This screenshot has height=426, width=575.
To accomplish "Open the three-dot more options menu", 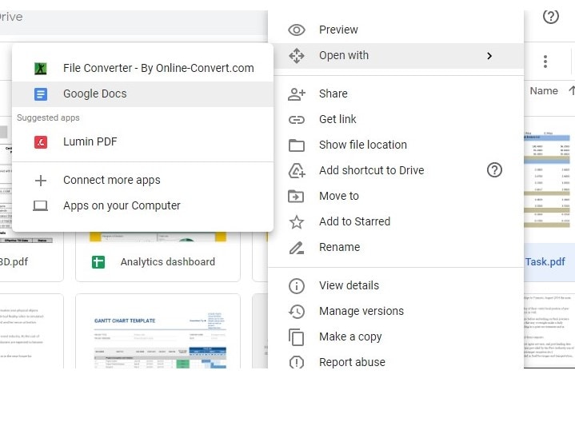I will pyautogui.click(x=545, y=62).
